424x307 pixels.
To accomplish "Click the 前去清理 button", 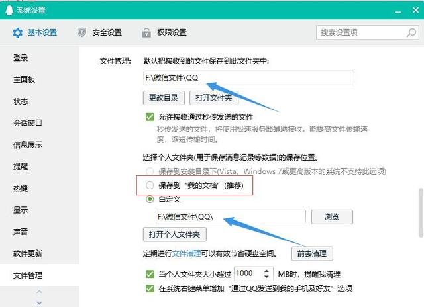I will coord(312,253).
